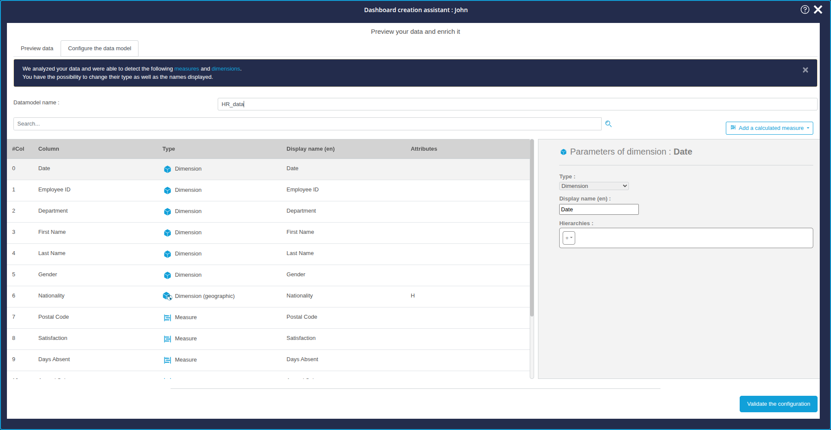Follow the dimensions link in banner
Image resolution: width=831 pixels, height=430 pixels.
225,69
